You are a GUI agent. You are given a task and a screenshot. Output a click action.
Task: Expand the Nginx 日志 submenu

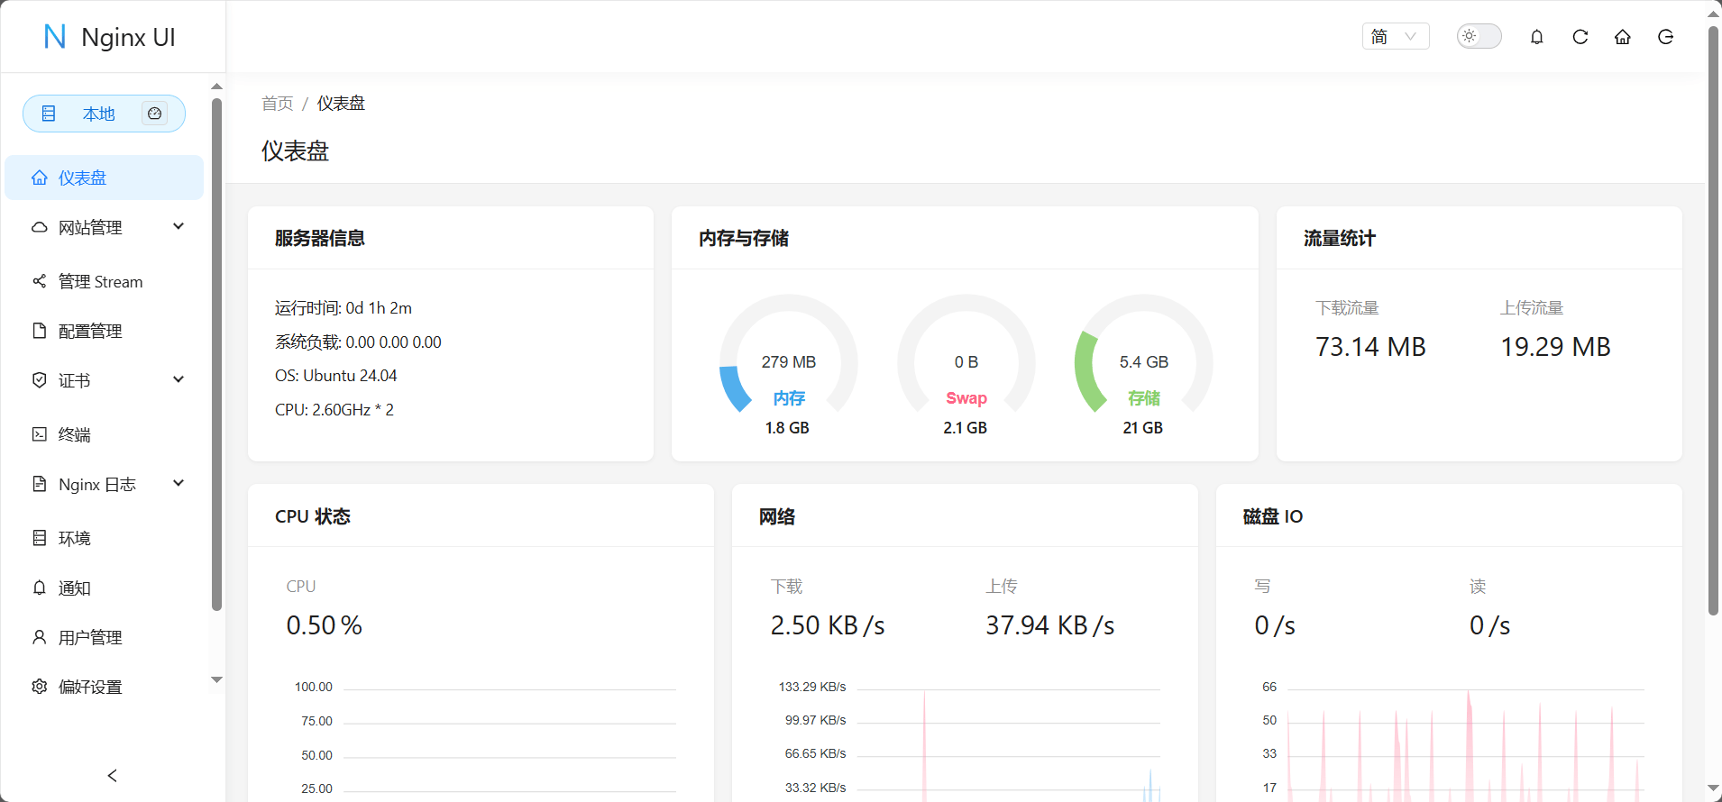[x=108, y=484]
